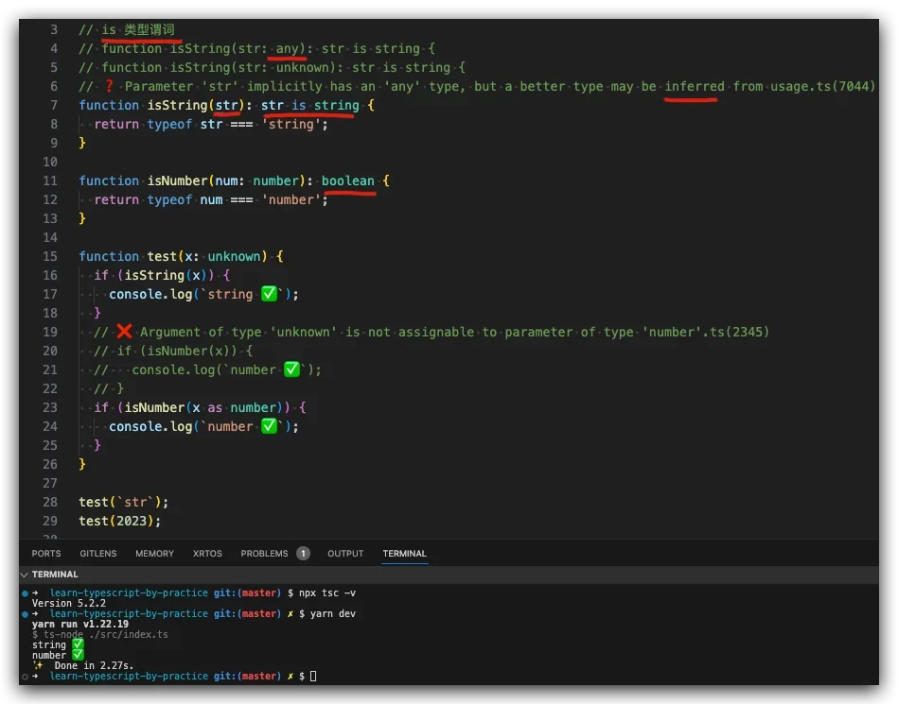This screenshot has width=898, height=704.
Task: Open the GITLENS panel tab
Action: tap(97, 554)
